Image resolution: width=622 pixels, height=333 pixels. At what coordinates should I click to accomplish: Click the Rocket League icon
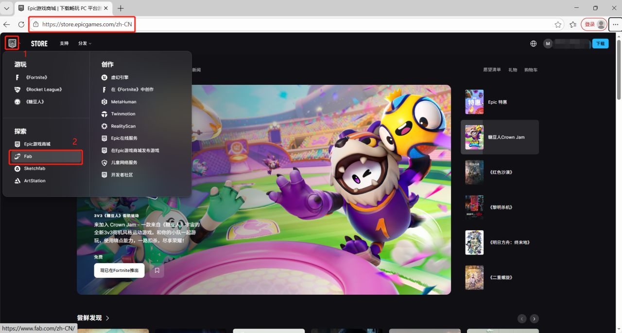17,89
